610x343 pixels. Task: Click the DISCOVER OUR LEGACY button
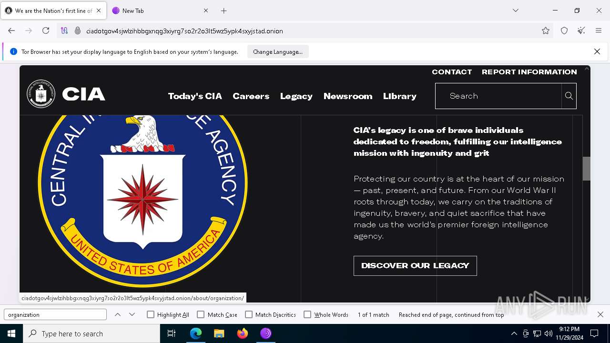pyautogui.click(x=415, y=266)
